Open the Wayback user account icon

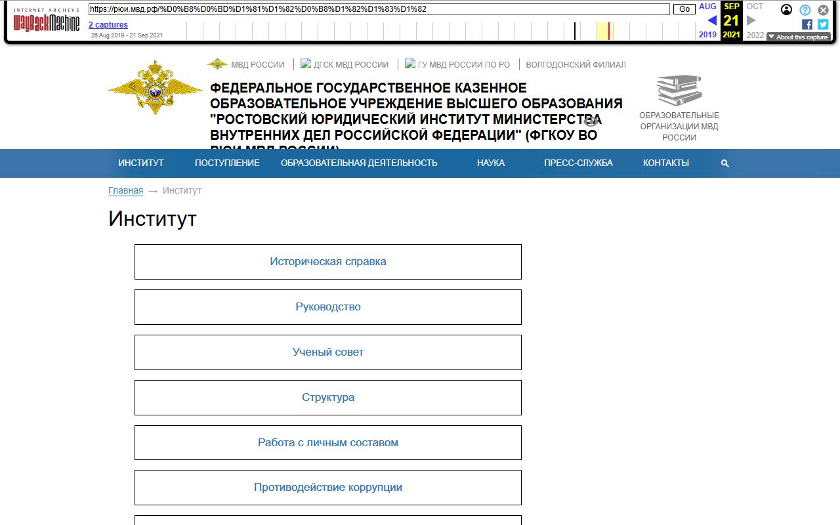click(786, 10)
